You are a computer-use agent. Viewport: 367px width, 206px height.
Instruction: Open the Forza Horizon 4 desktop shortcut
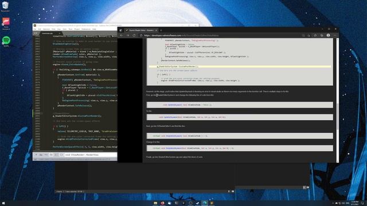(x=6, y=24)
